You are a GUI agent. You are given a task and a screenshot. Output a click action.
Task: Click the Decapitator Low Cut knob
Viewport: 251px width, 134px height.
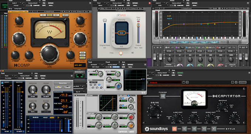click(178, 118)
